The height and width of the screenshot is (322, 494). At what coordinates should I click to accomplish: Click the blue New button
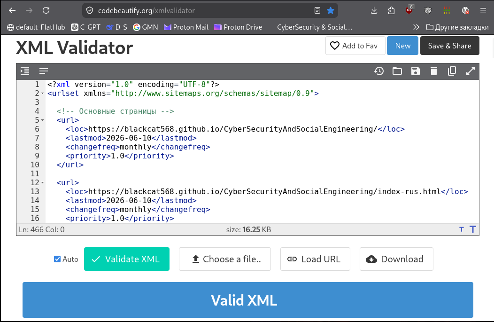pyautogui.click(x=402, y=46)
